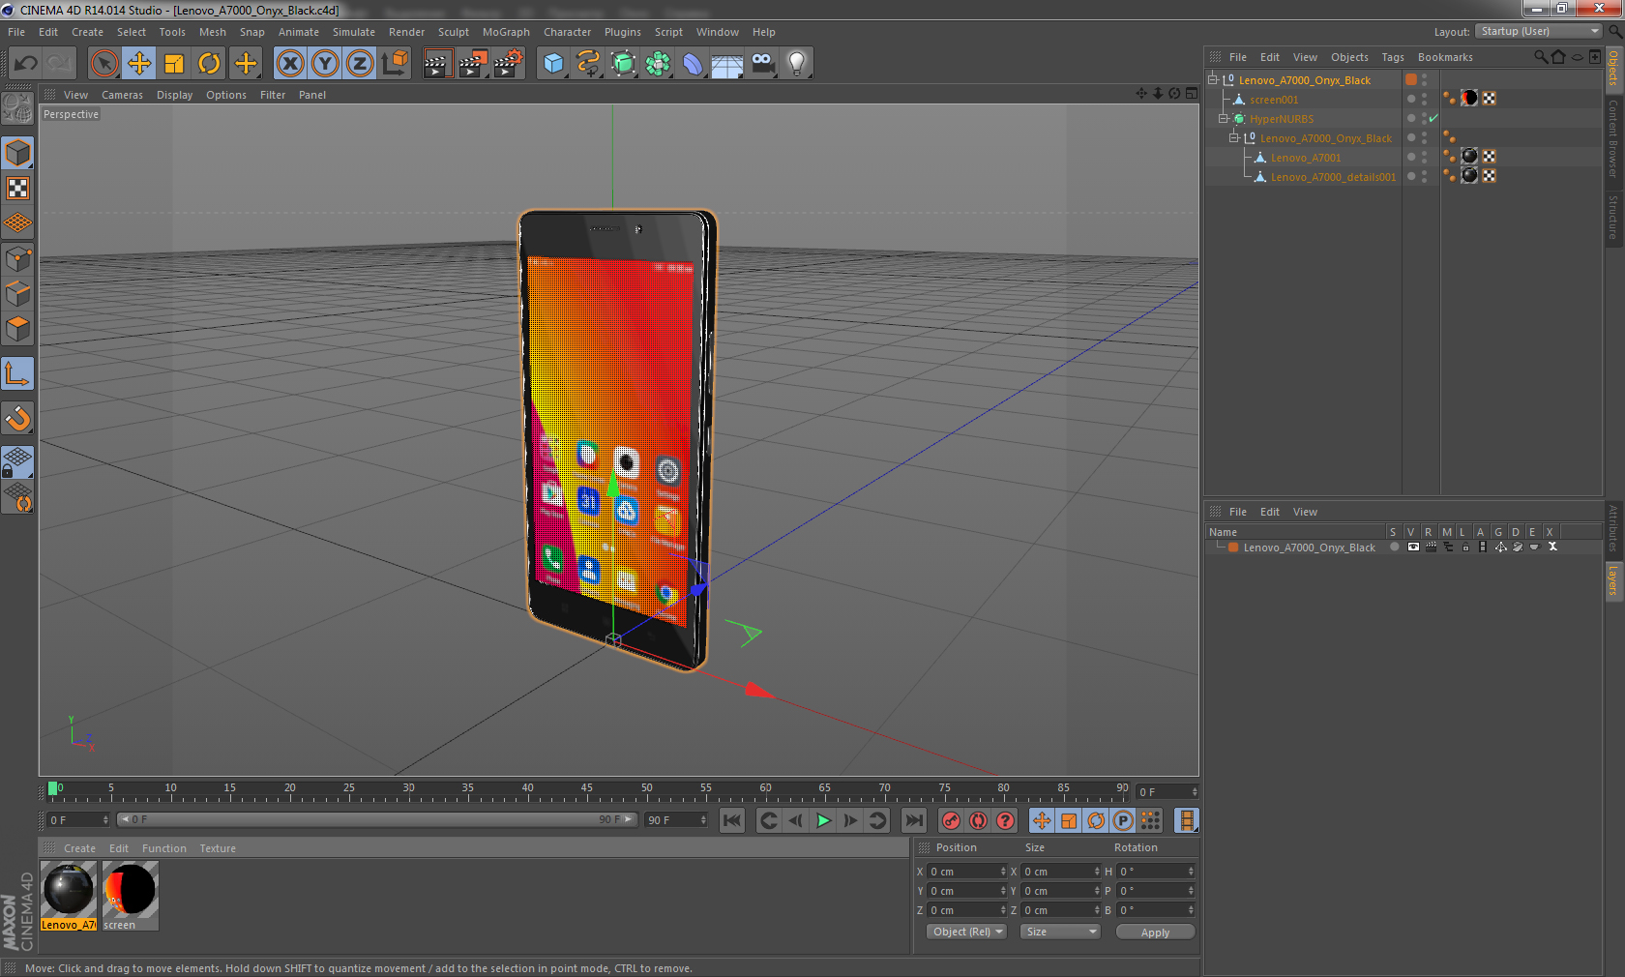Viewport: 1625px width, 977px height.
Task: Toggle snap magnet icon
Action: coord(17,418)
